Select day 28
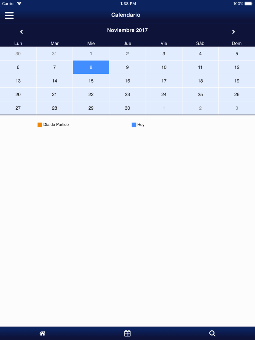This screenshot has width=255, height=340. 55,108
